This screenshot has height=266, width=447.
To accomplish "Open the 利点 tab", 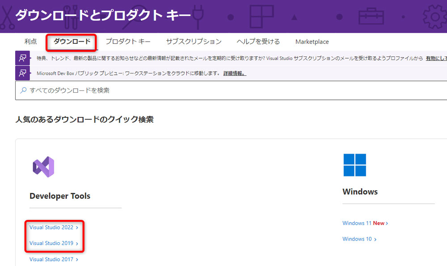I will point(30,42).
